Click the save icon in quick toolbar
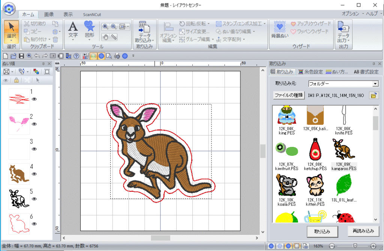 point(21,56)
